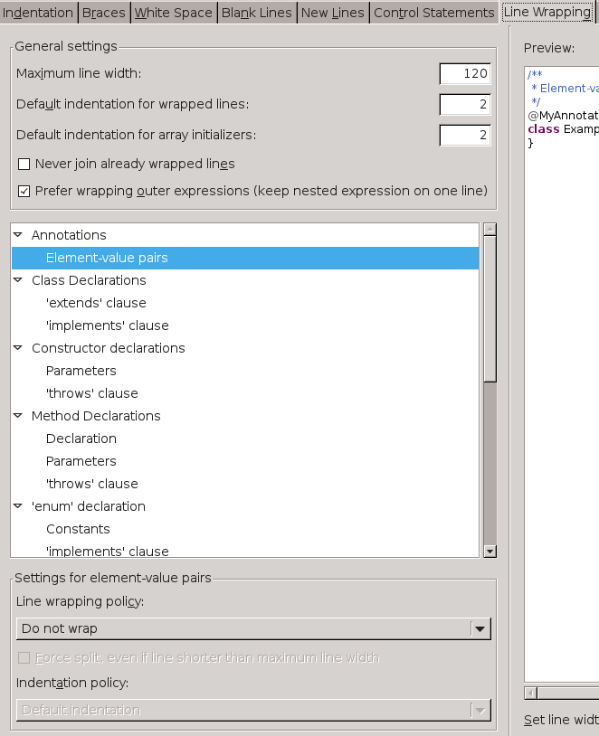Click the wrapped lines indentation field
Screen dimensions: 599x736
465,105
